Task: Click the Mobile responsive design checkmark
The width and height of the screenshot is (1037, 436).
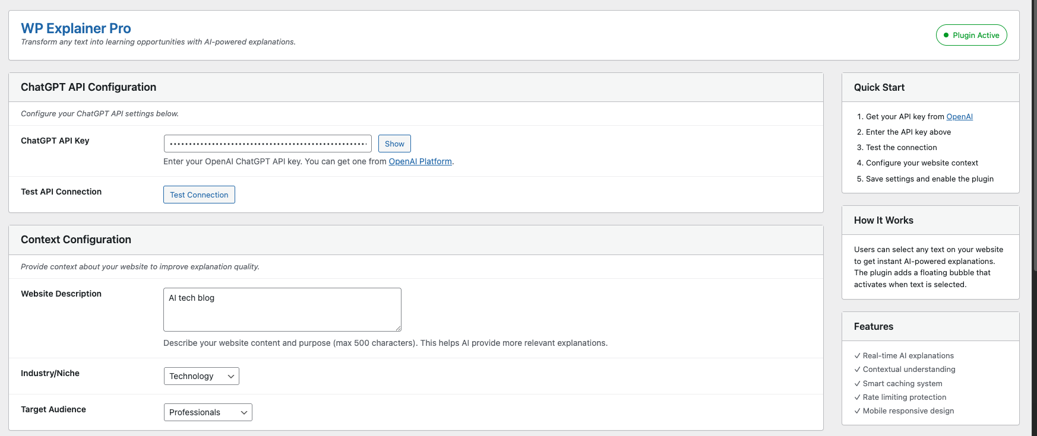Action: tap(857, 411)
